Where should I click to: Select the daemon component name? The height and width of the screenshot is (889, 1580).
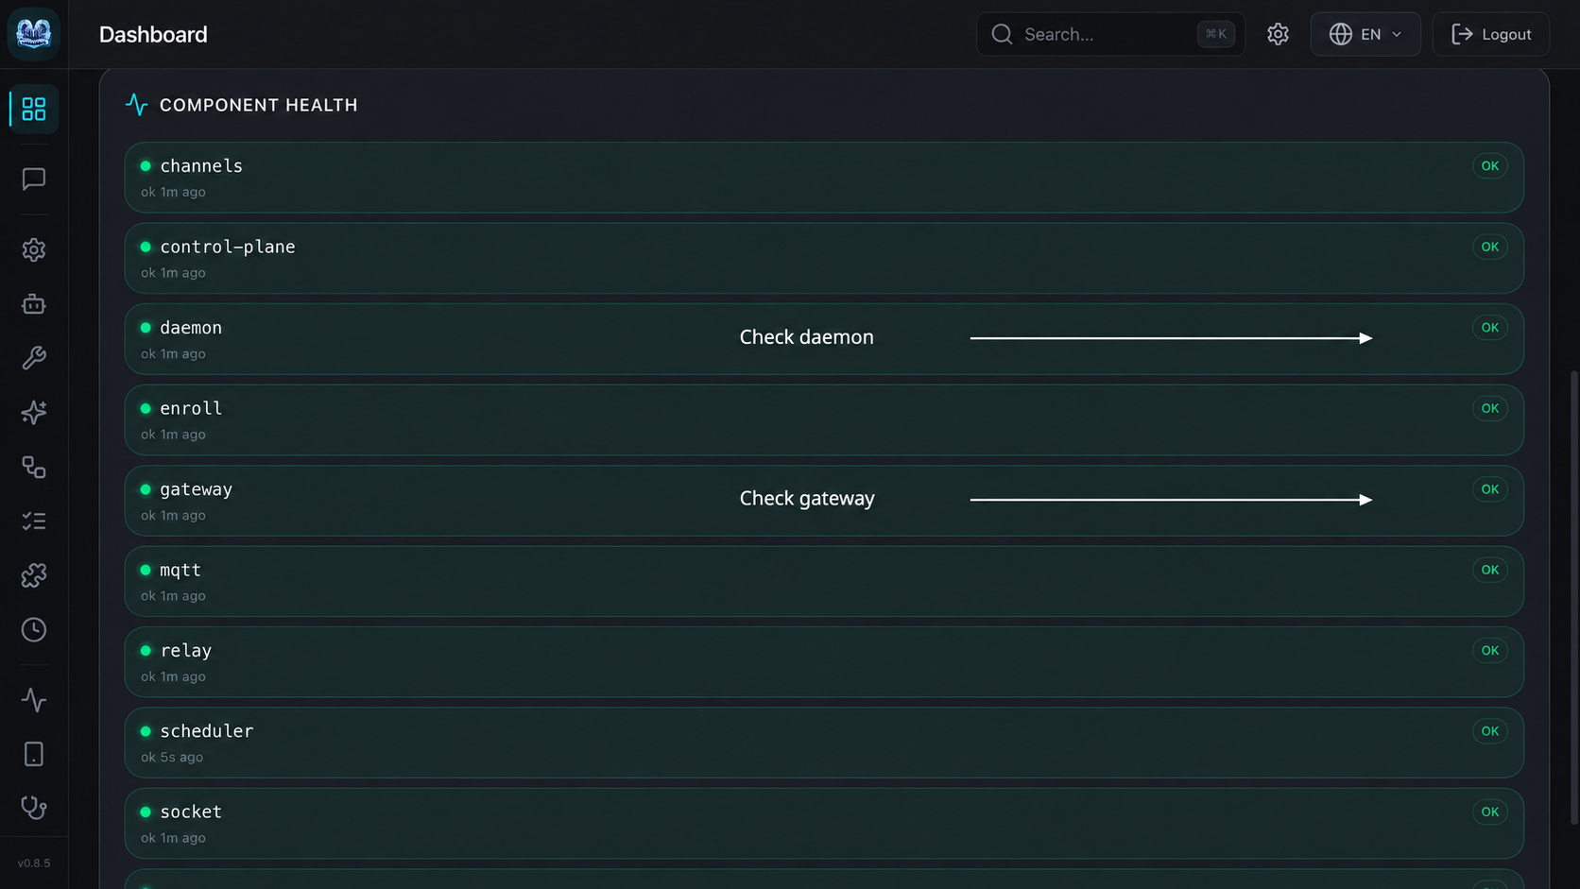[191, 328]
